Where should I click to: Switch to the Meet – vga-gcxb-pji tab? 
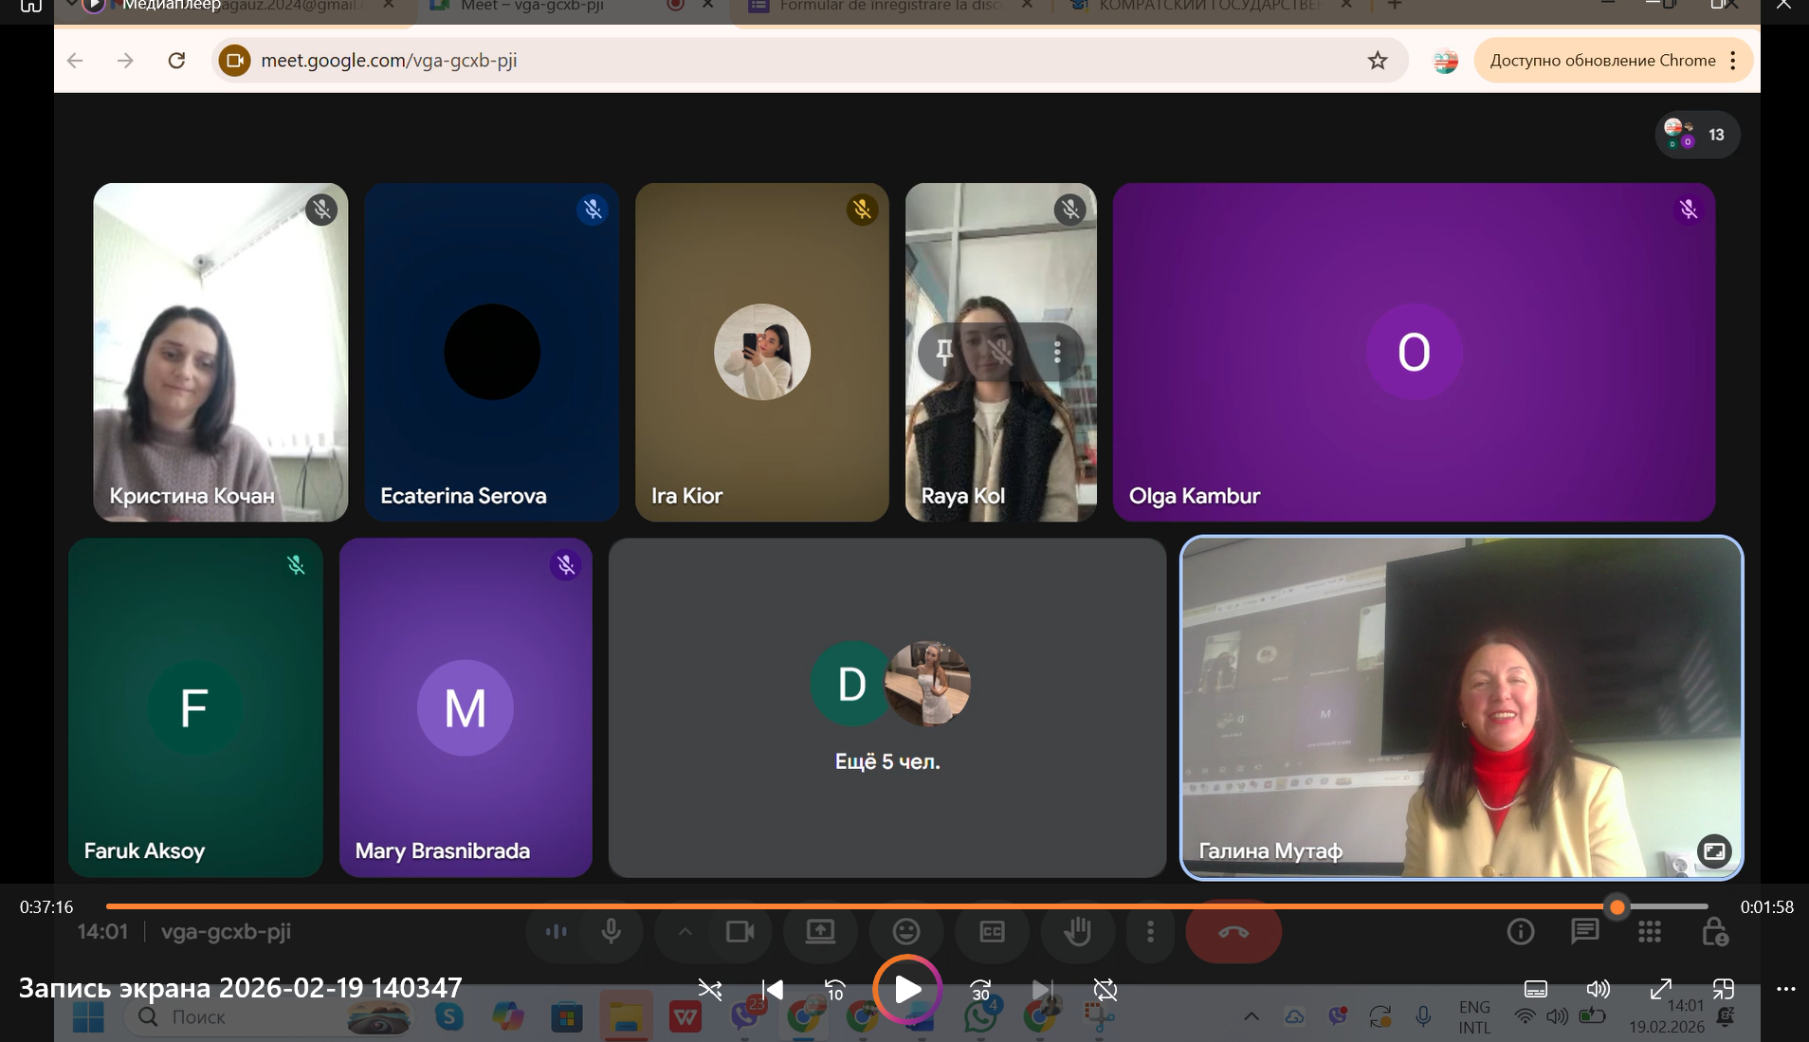pyautogui.click(x=531, y=6)
